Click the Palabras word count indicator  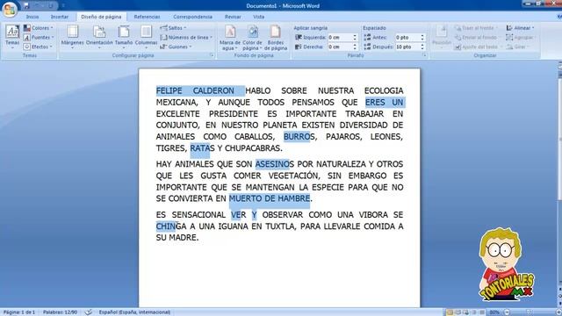60,312
